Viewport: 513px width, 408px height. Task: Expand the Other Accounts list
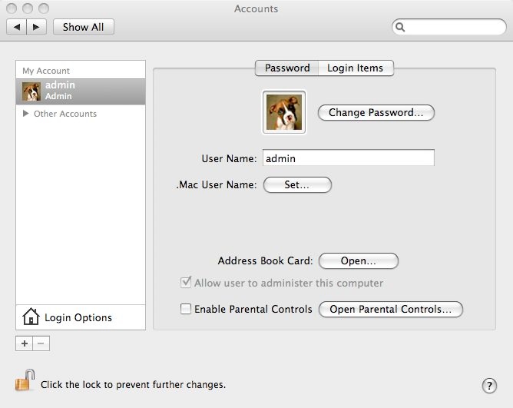26,113
